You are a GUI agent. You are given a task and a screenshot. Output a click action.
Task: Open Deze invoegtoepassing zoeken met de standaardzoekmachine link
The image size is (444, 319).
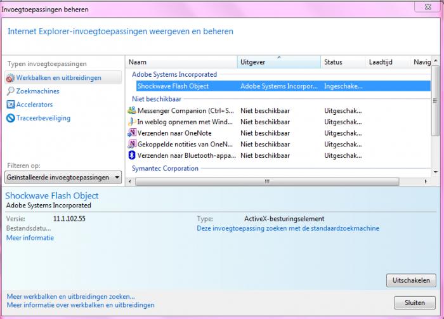pyautogui.click(x=288, y=228)
